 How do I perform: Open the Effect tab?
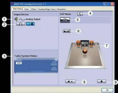pyautogui.click(x=33, y=9)
